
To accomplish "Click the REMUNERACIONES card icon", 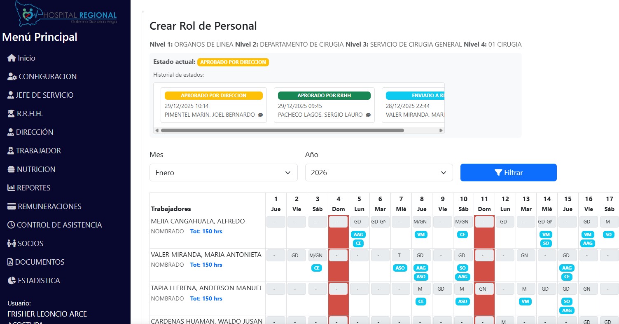I will 12,207.
